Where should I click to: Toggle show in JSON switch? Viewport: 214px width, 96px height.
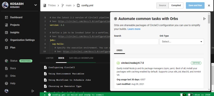(x=190, y=95)
